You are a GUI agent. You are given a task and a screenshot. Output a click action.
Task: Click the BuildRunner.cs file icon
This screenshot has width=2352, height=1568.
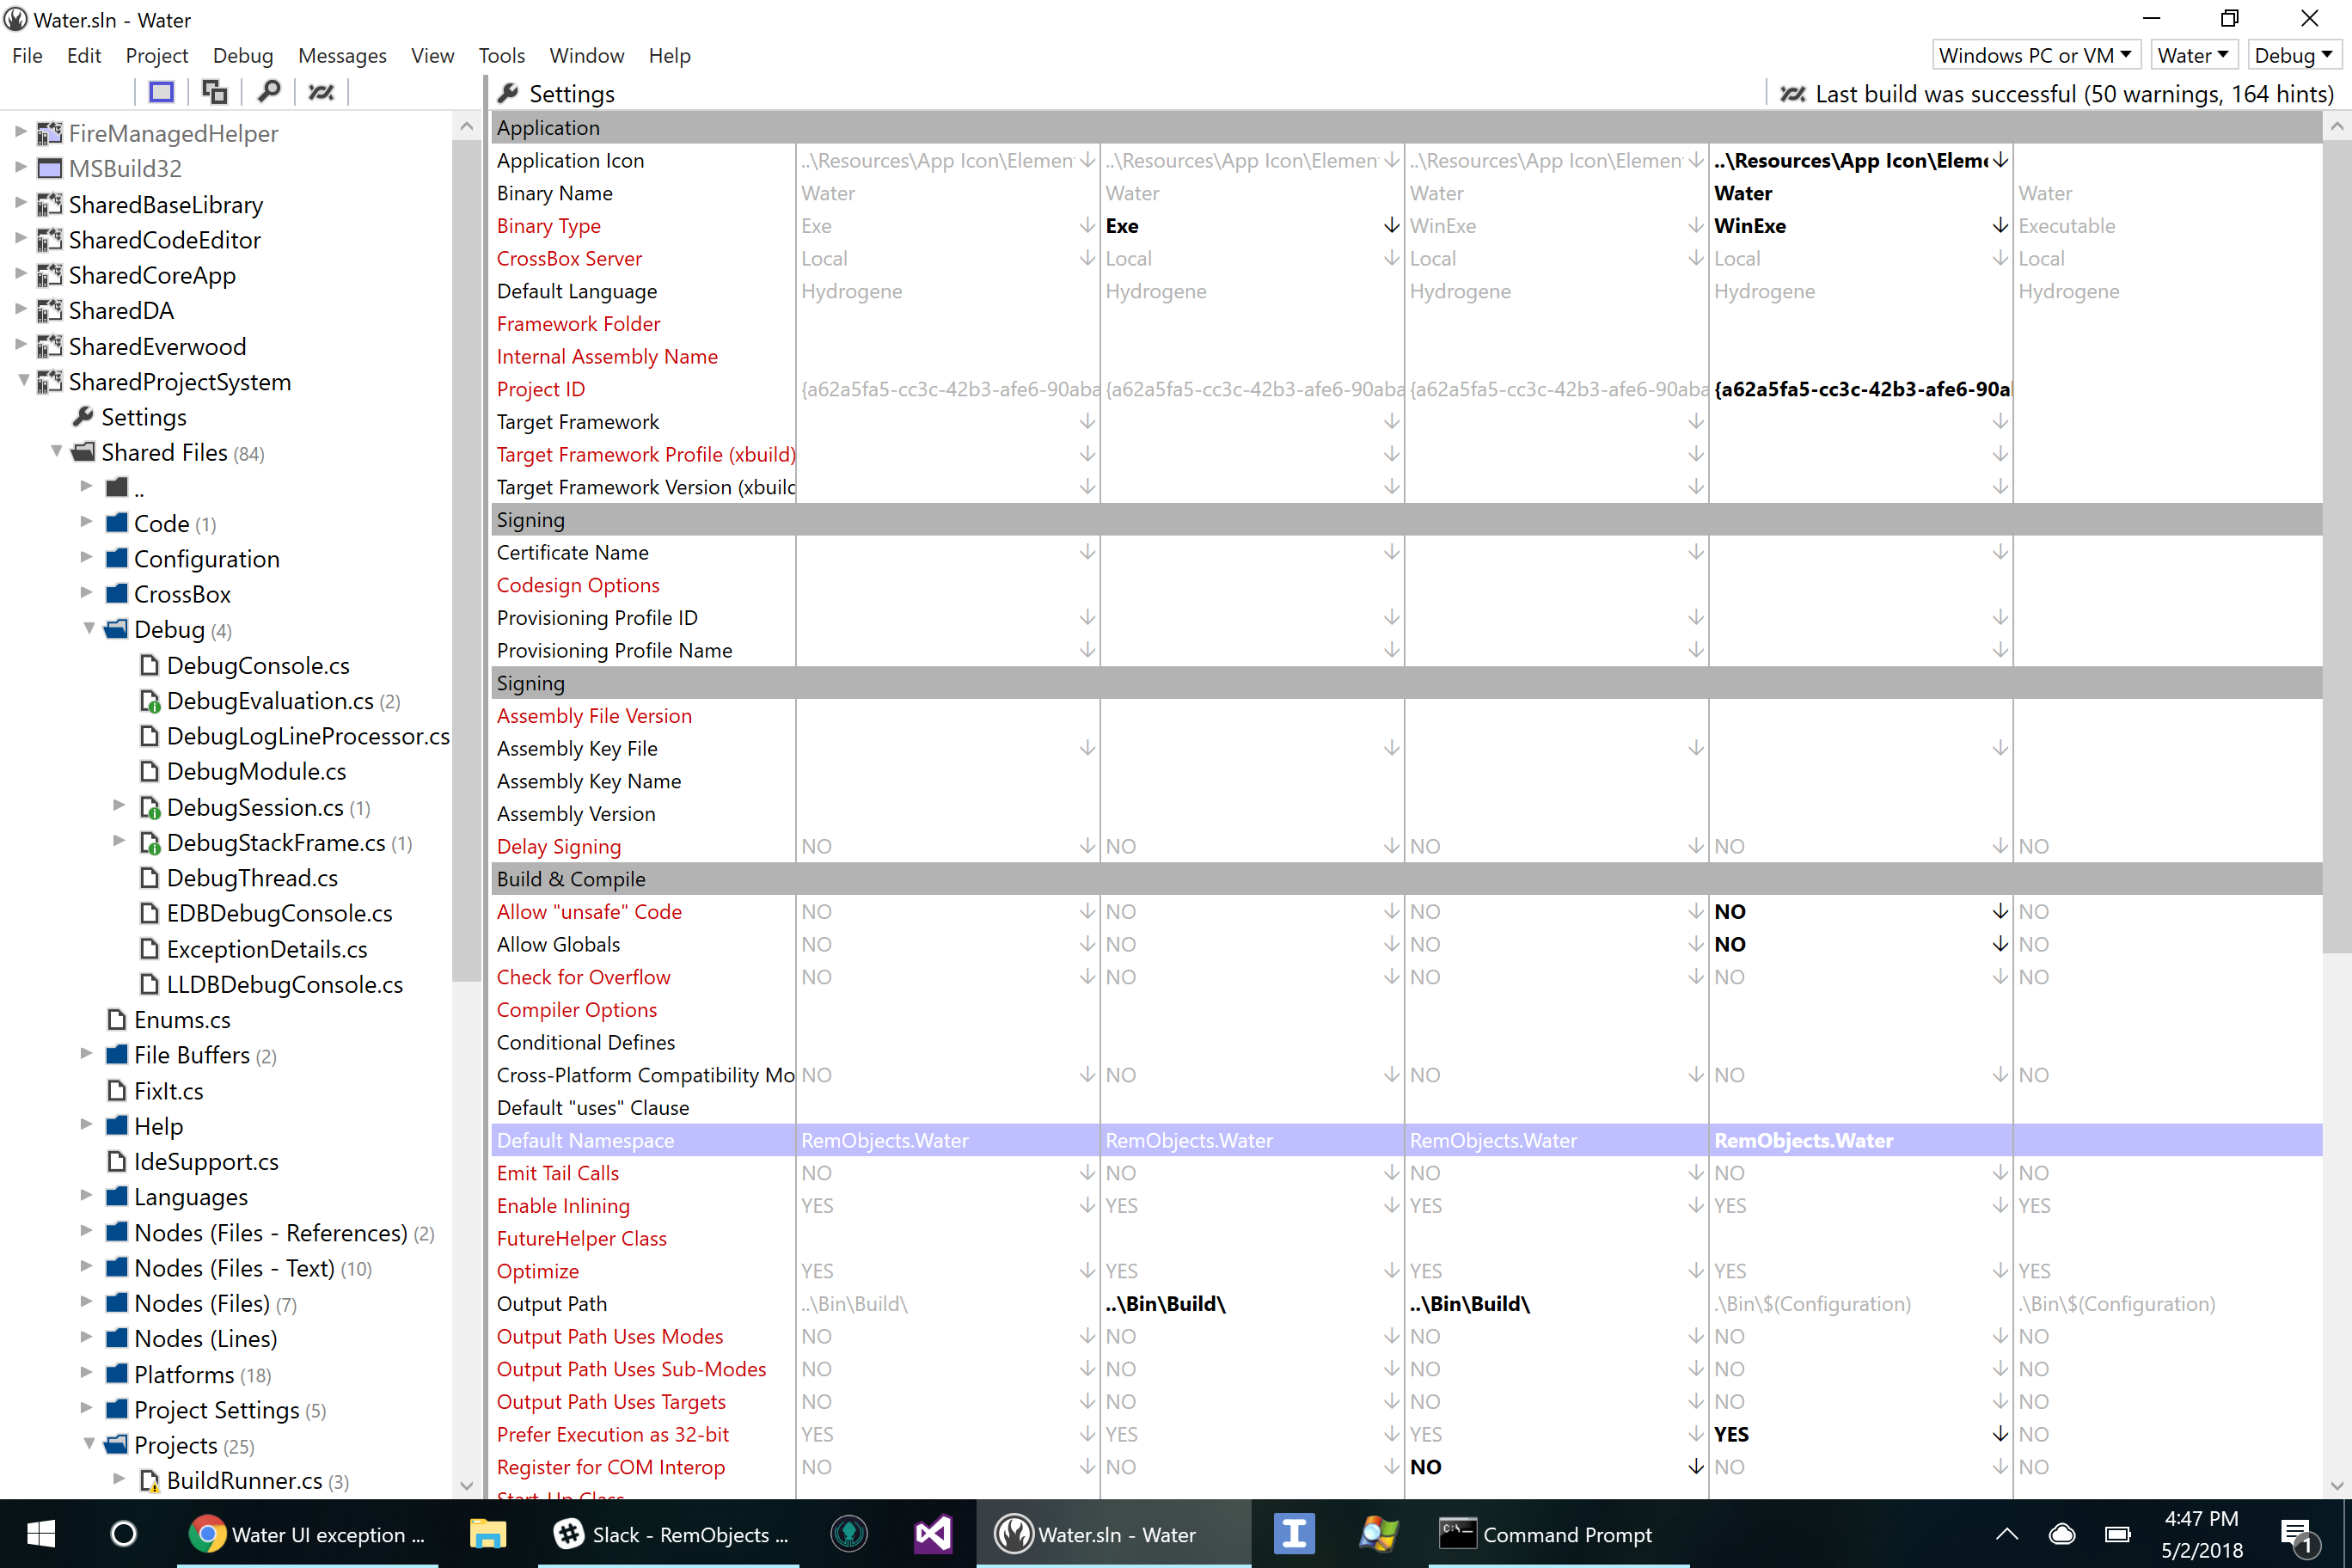[150, 1480]
